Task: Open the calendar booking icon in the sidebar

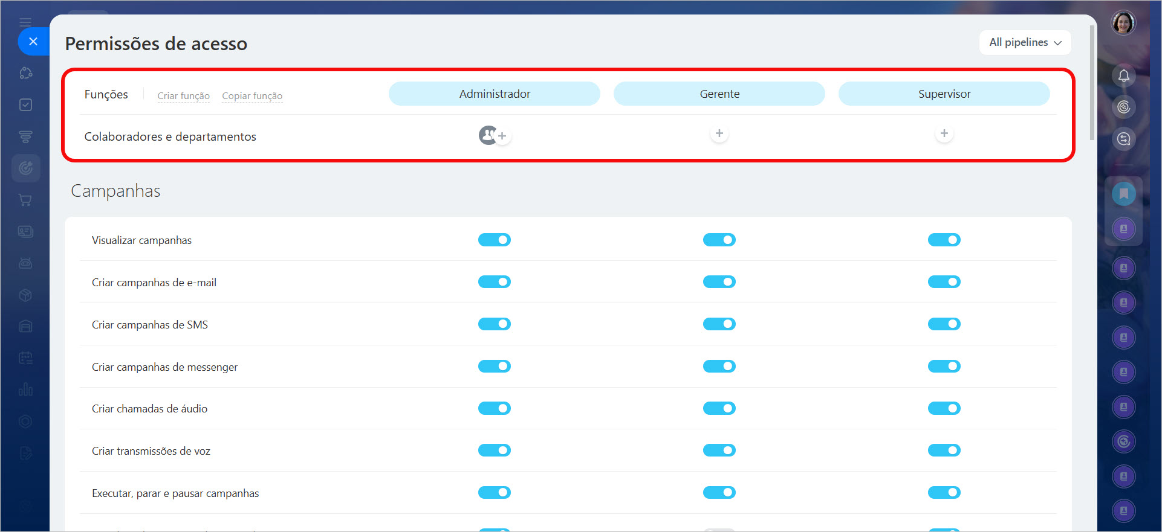Action: pyautogui.click(x=25, y=358)
